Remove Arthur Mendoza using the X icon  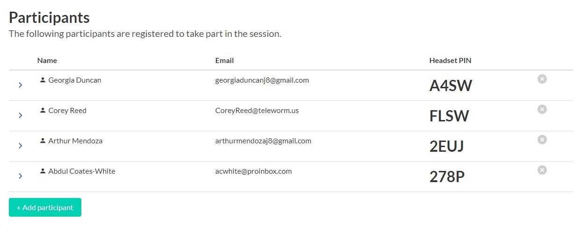[x=542, y=140]
